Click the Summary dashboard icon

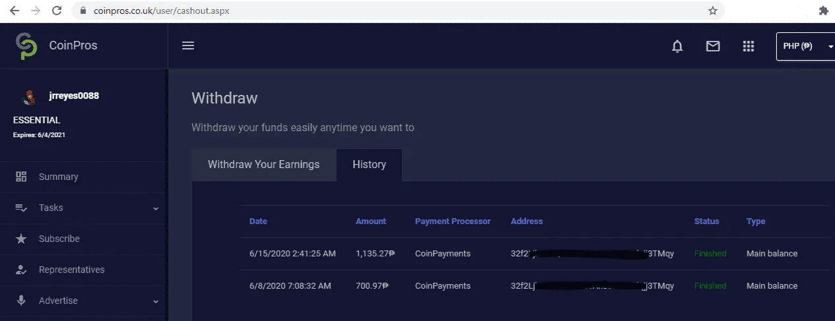21,177
